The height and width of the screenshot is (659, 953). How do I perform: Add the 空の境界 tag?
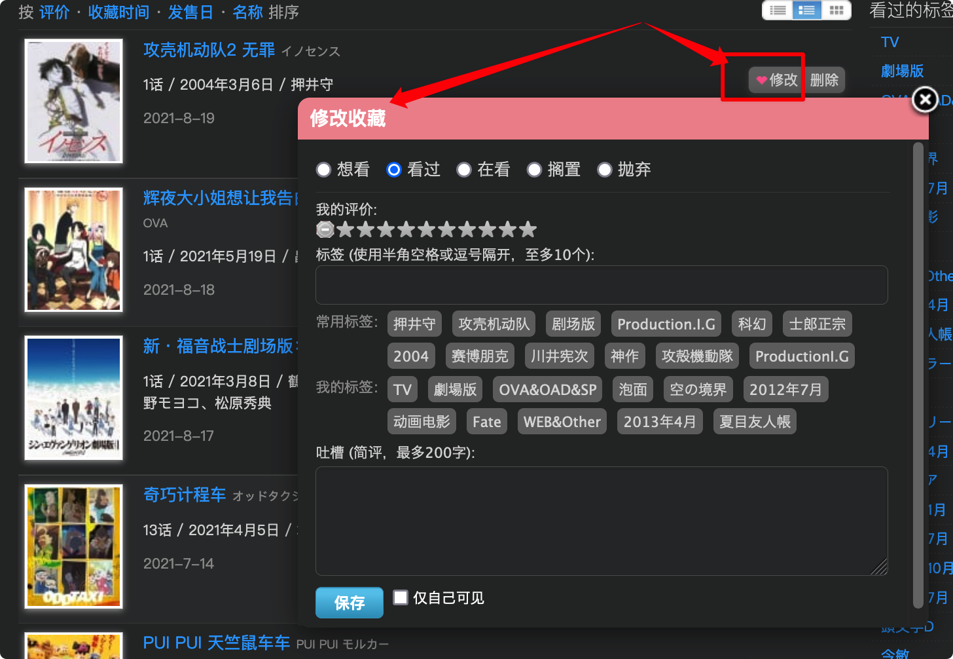coord(698,390)
